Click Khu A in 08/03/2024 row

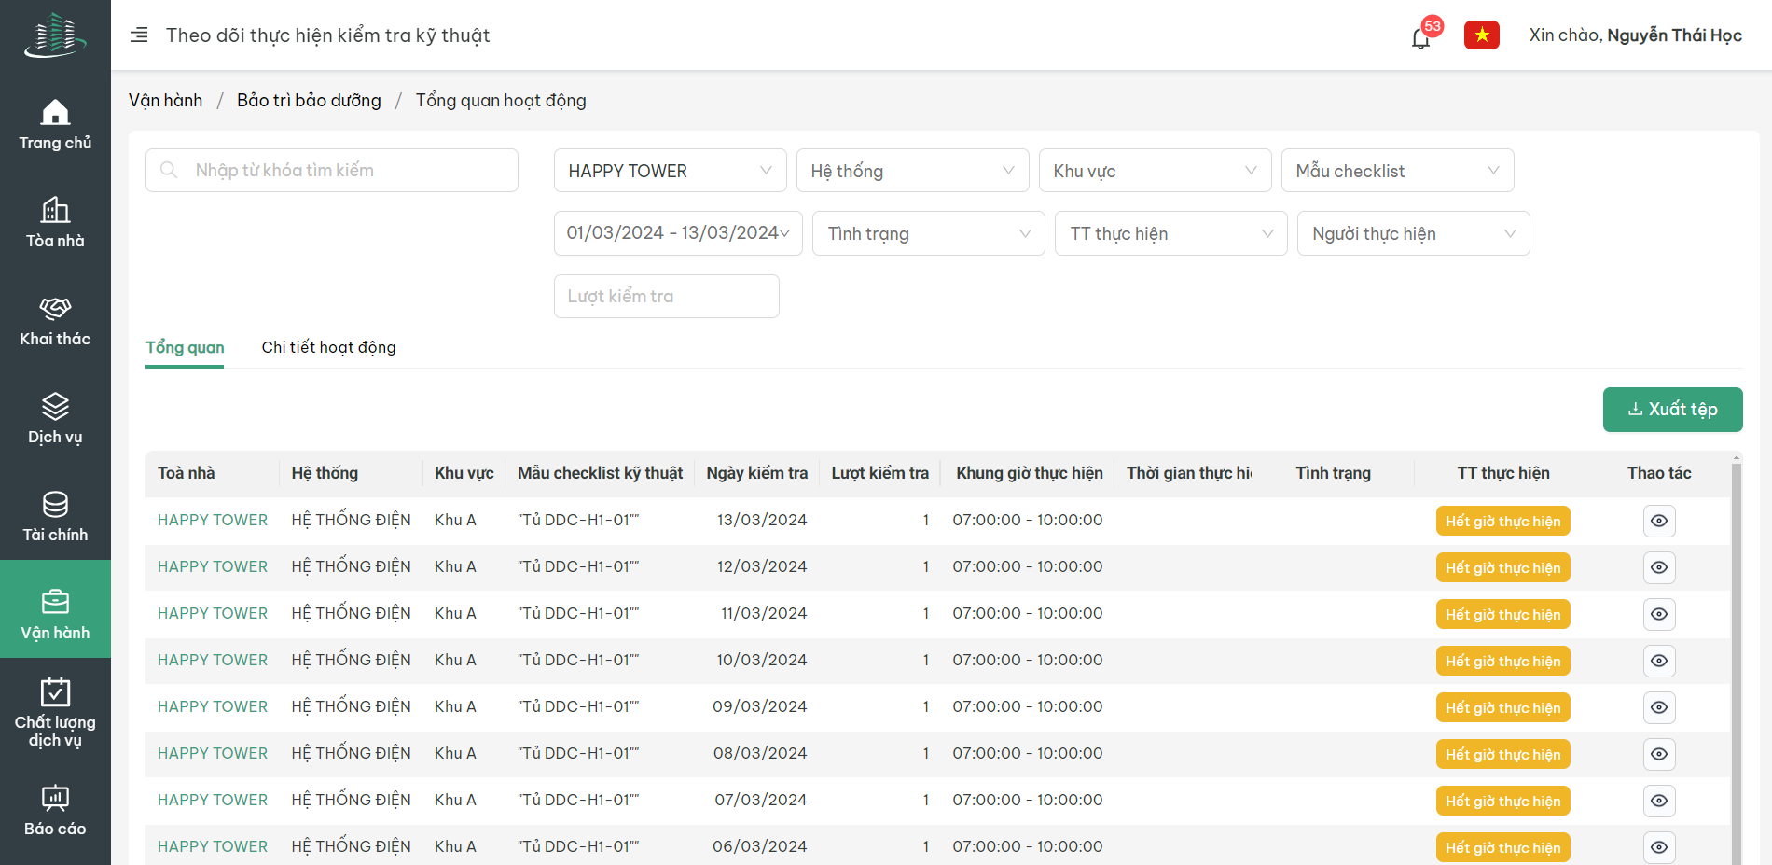[455, 753]
